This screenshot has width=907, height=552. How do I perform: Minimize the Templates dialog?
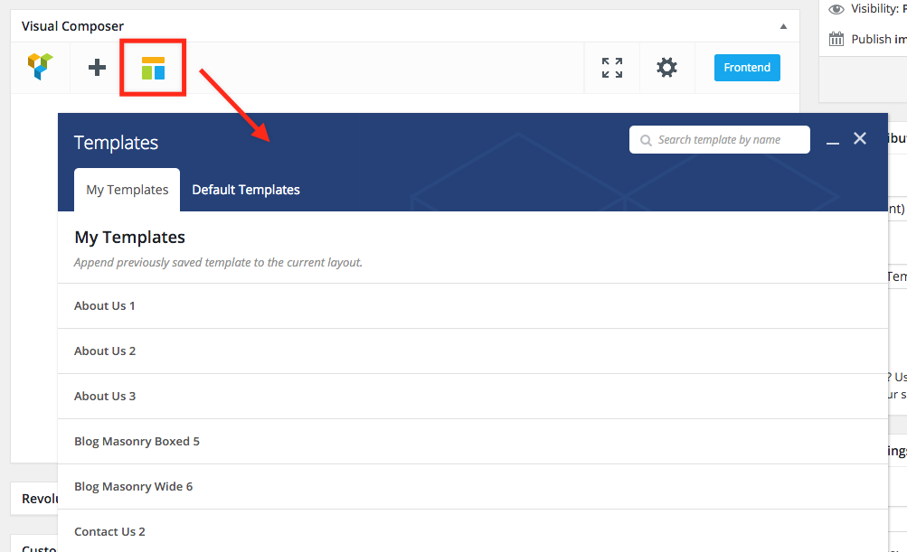click(833, 141)
